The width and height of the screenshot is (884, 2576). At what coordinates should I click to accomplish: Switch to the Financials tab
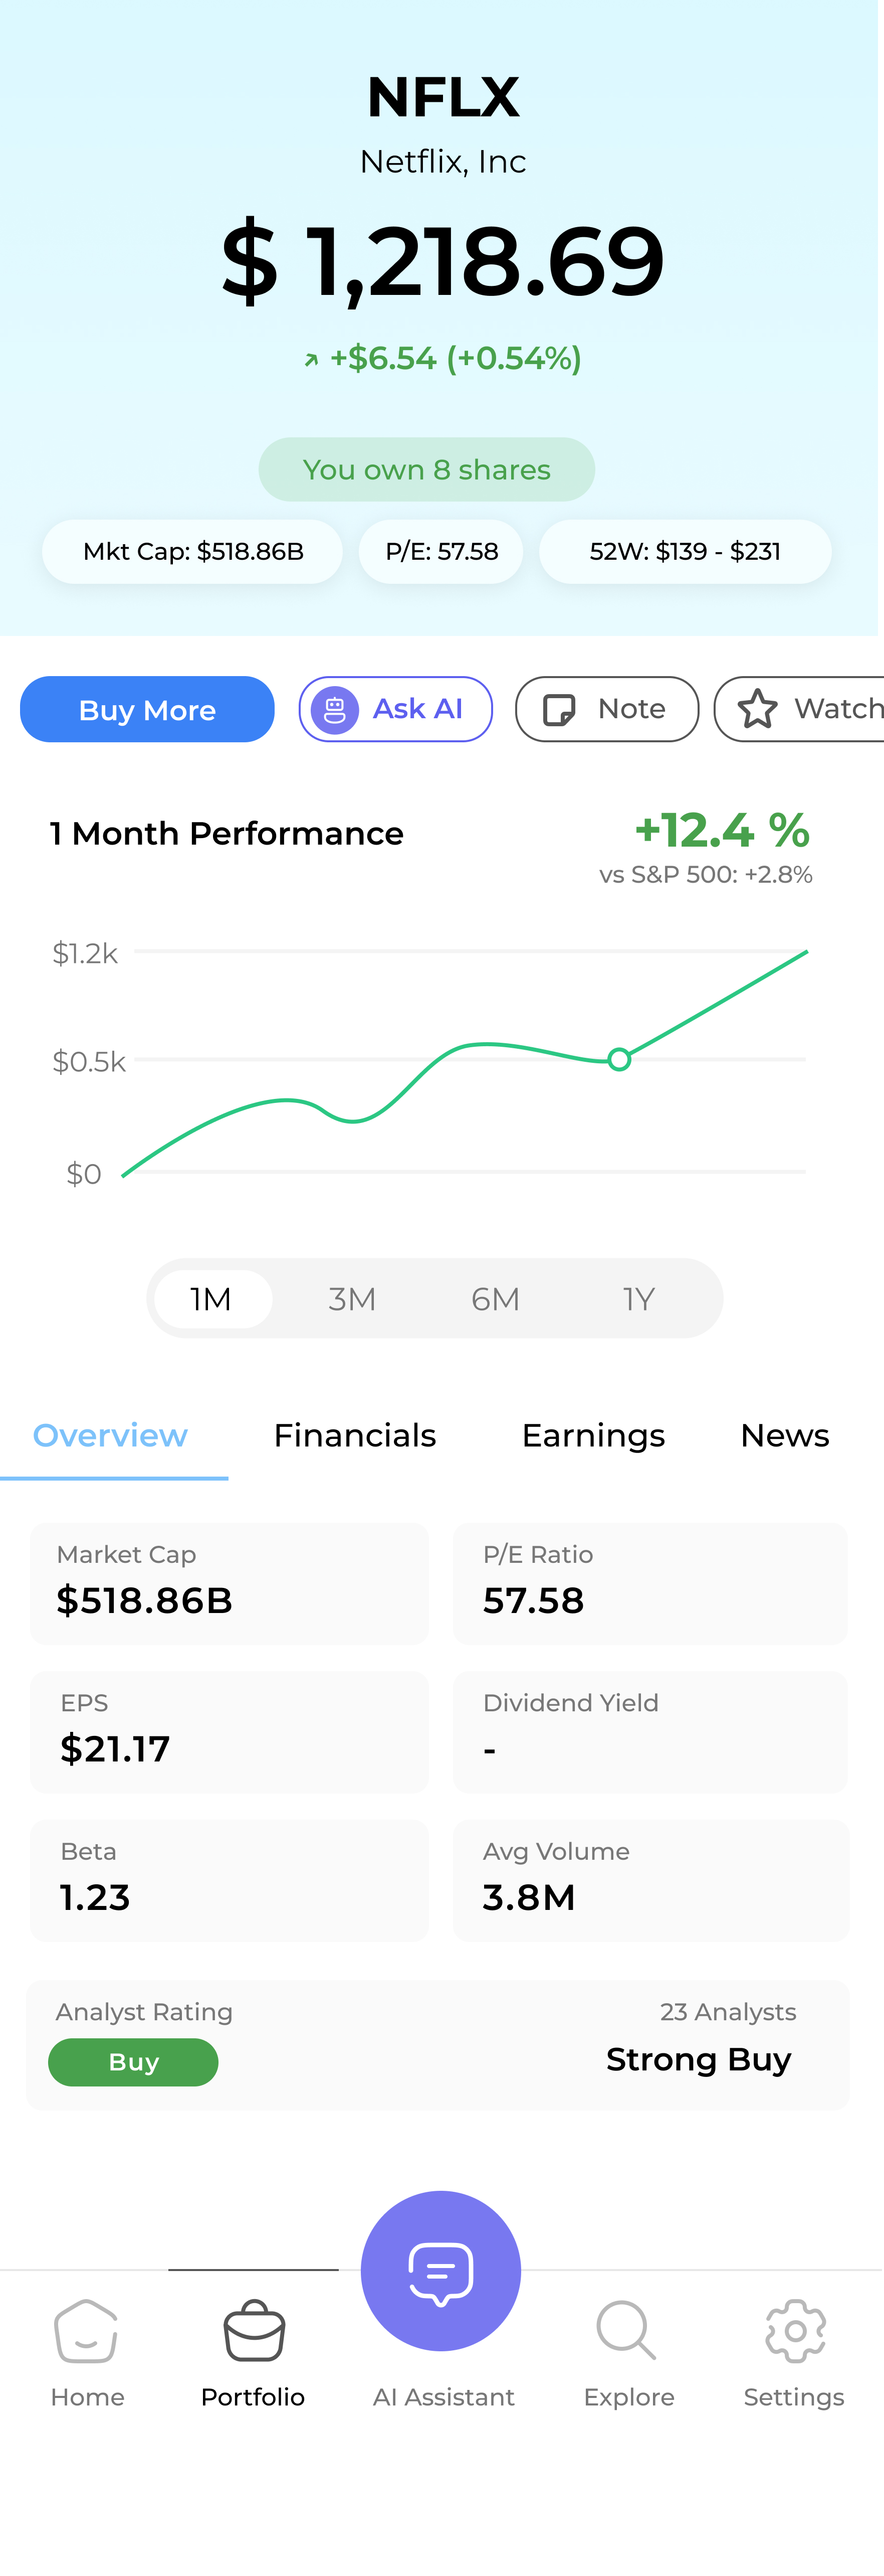click(355, 1436)
